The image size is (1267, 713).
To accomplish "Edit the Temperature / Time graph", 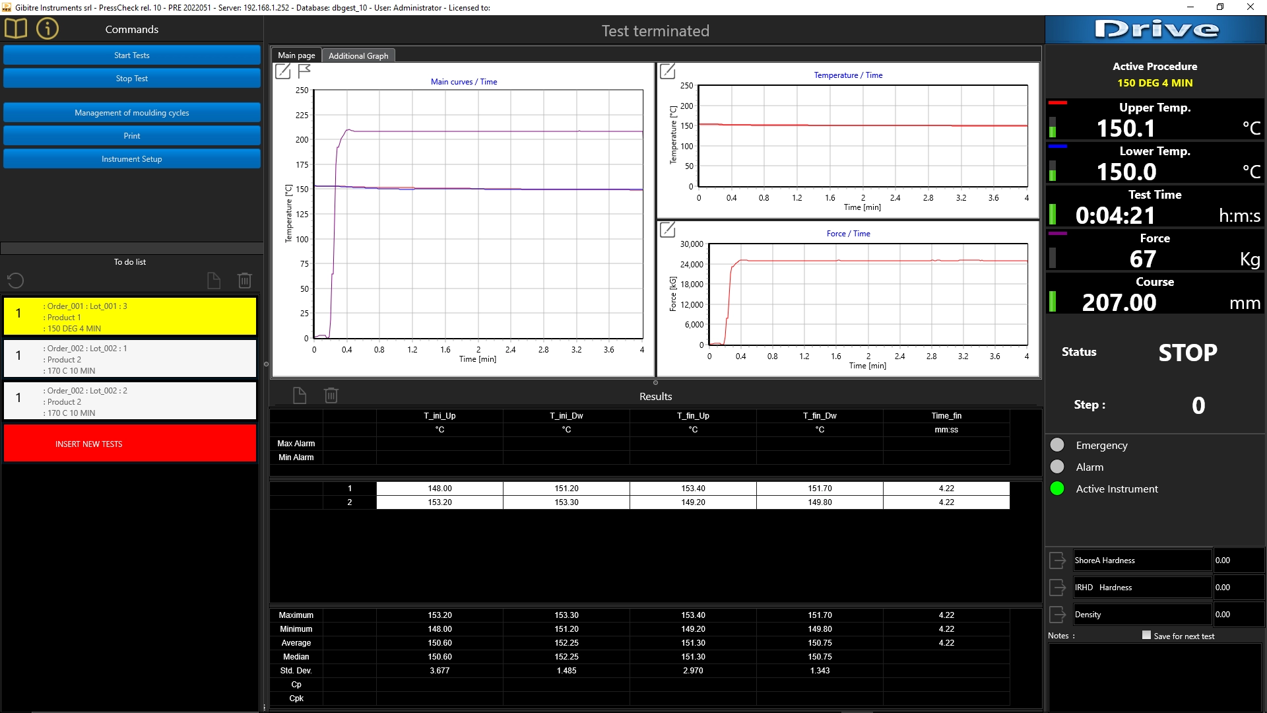I will [667, 71].
